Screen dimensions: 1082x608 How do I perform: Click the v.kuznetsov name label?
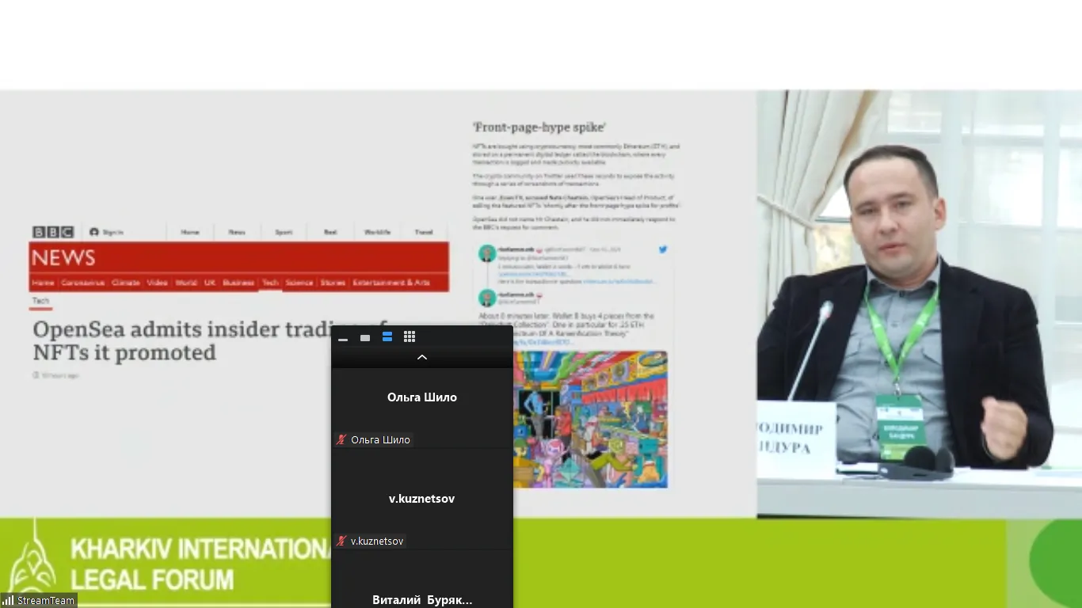click(x=377, y=541)
